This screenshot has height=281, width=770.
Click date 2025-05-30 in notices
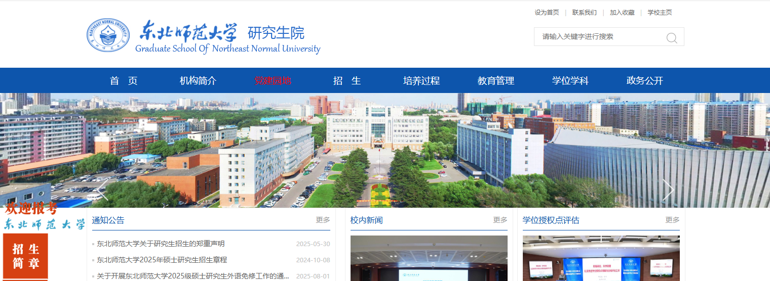click(x=313, y=244)
